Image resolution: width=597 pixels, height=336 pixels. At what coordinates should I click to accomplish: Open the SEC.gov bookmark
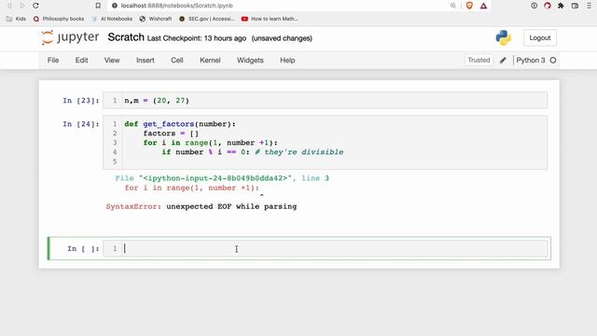(x=207, y=19)
